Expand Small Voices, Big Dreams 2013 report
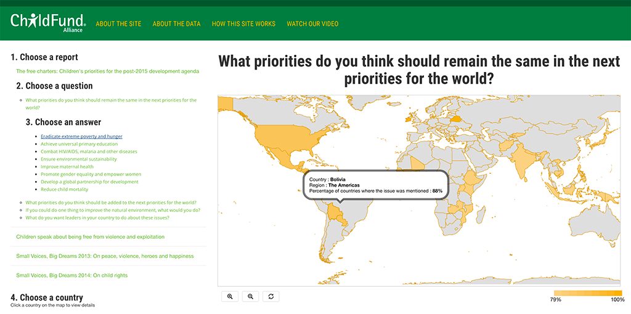Viewport: 631px width, 314px height. coord(105,256)
